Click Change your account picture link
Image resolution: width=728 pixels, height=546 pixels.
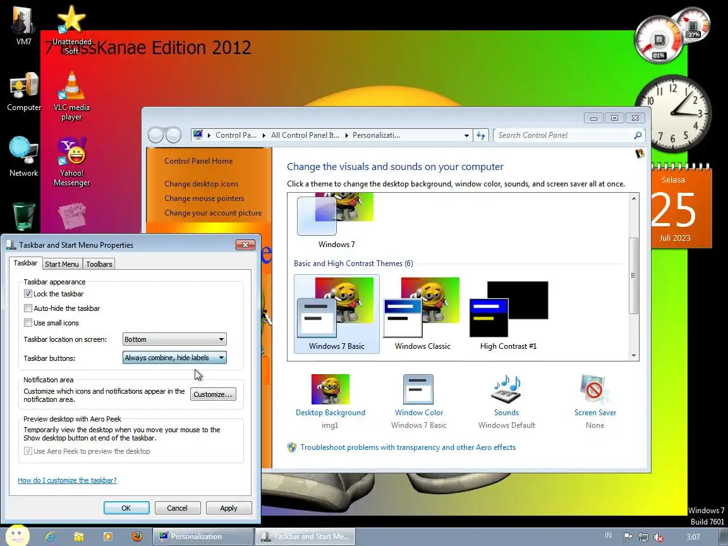coord(212,213)
